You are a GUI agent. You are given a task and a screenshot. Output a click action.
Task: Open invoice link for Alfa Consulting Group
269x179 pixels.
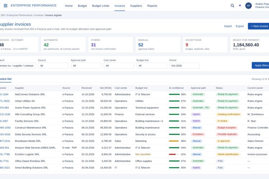tap(5, 115)
